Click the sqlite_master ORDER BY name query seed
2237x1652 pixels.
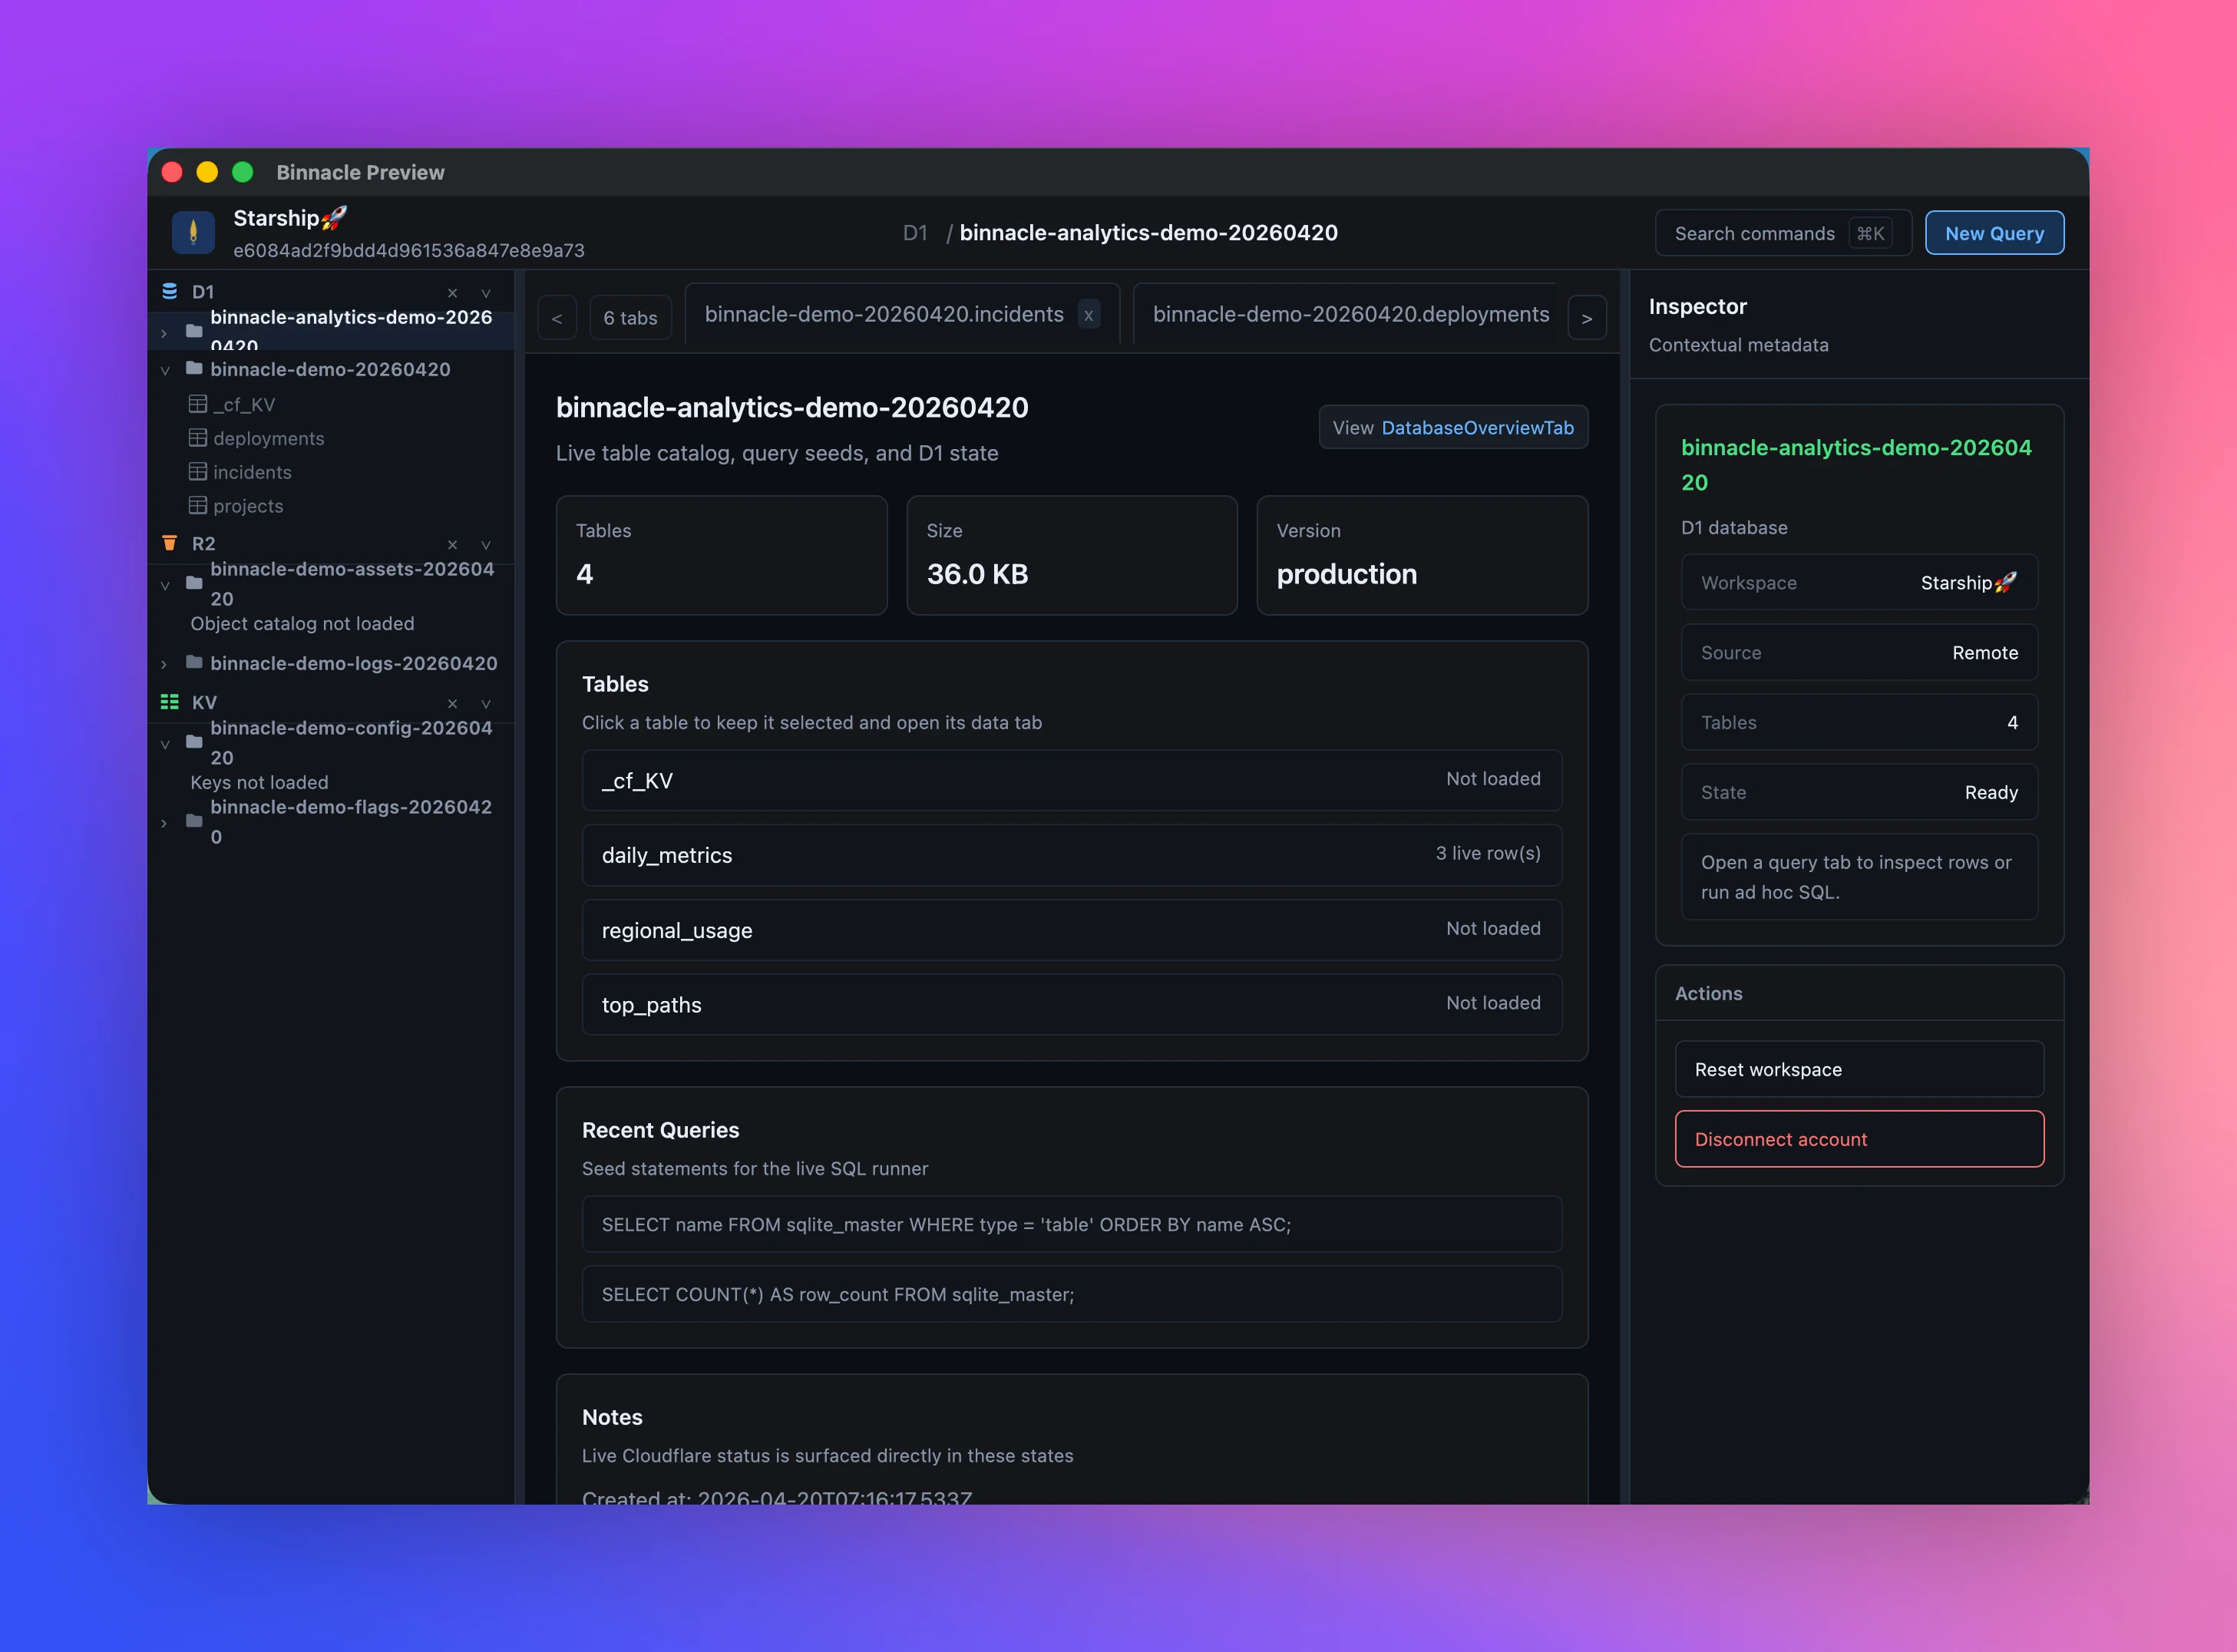point(1071,1224)
